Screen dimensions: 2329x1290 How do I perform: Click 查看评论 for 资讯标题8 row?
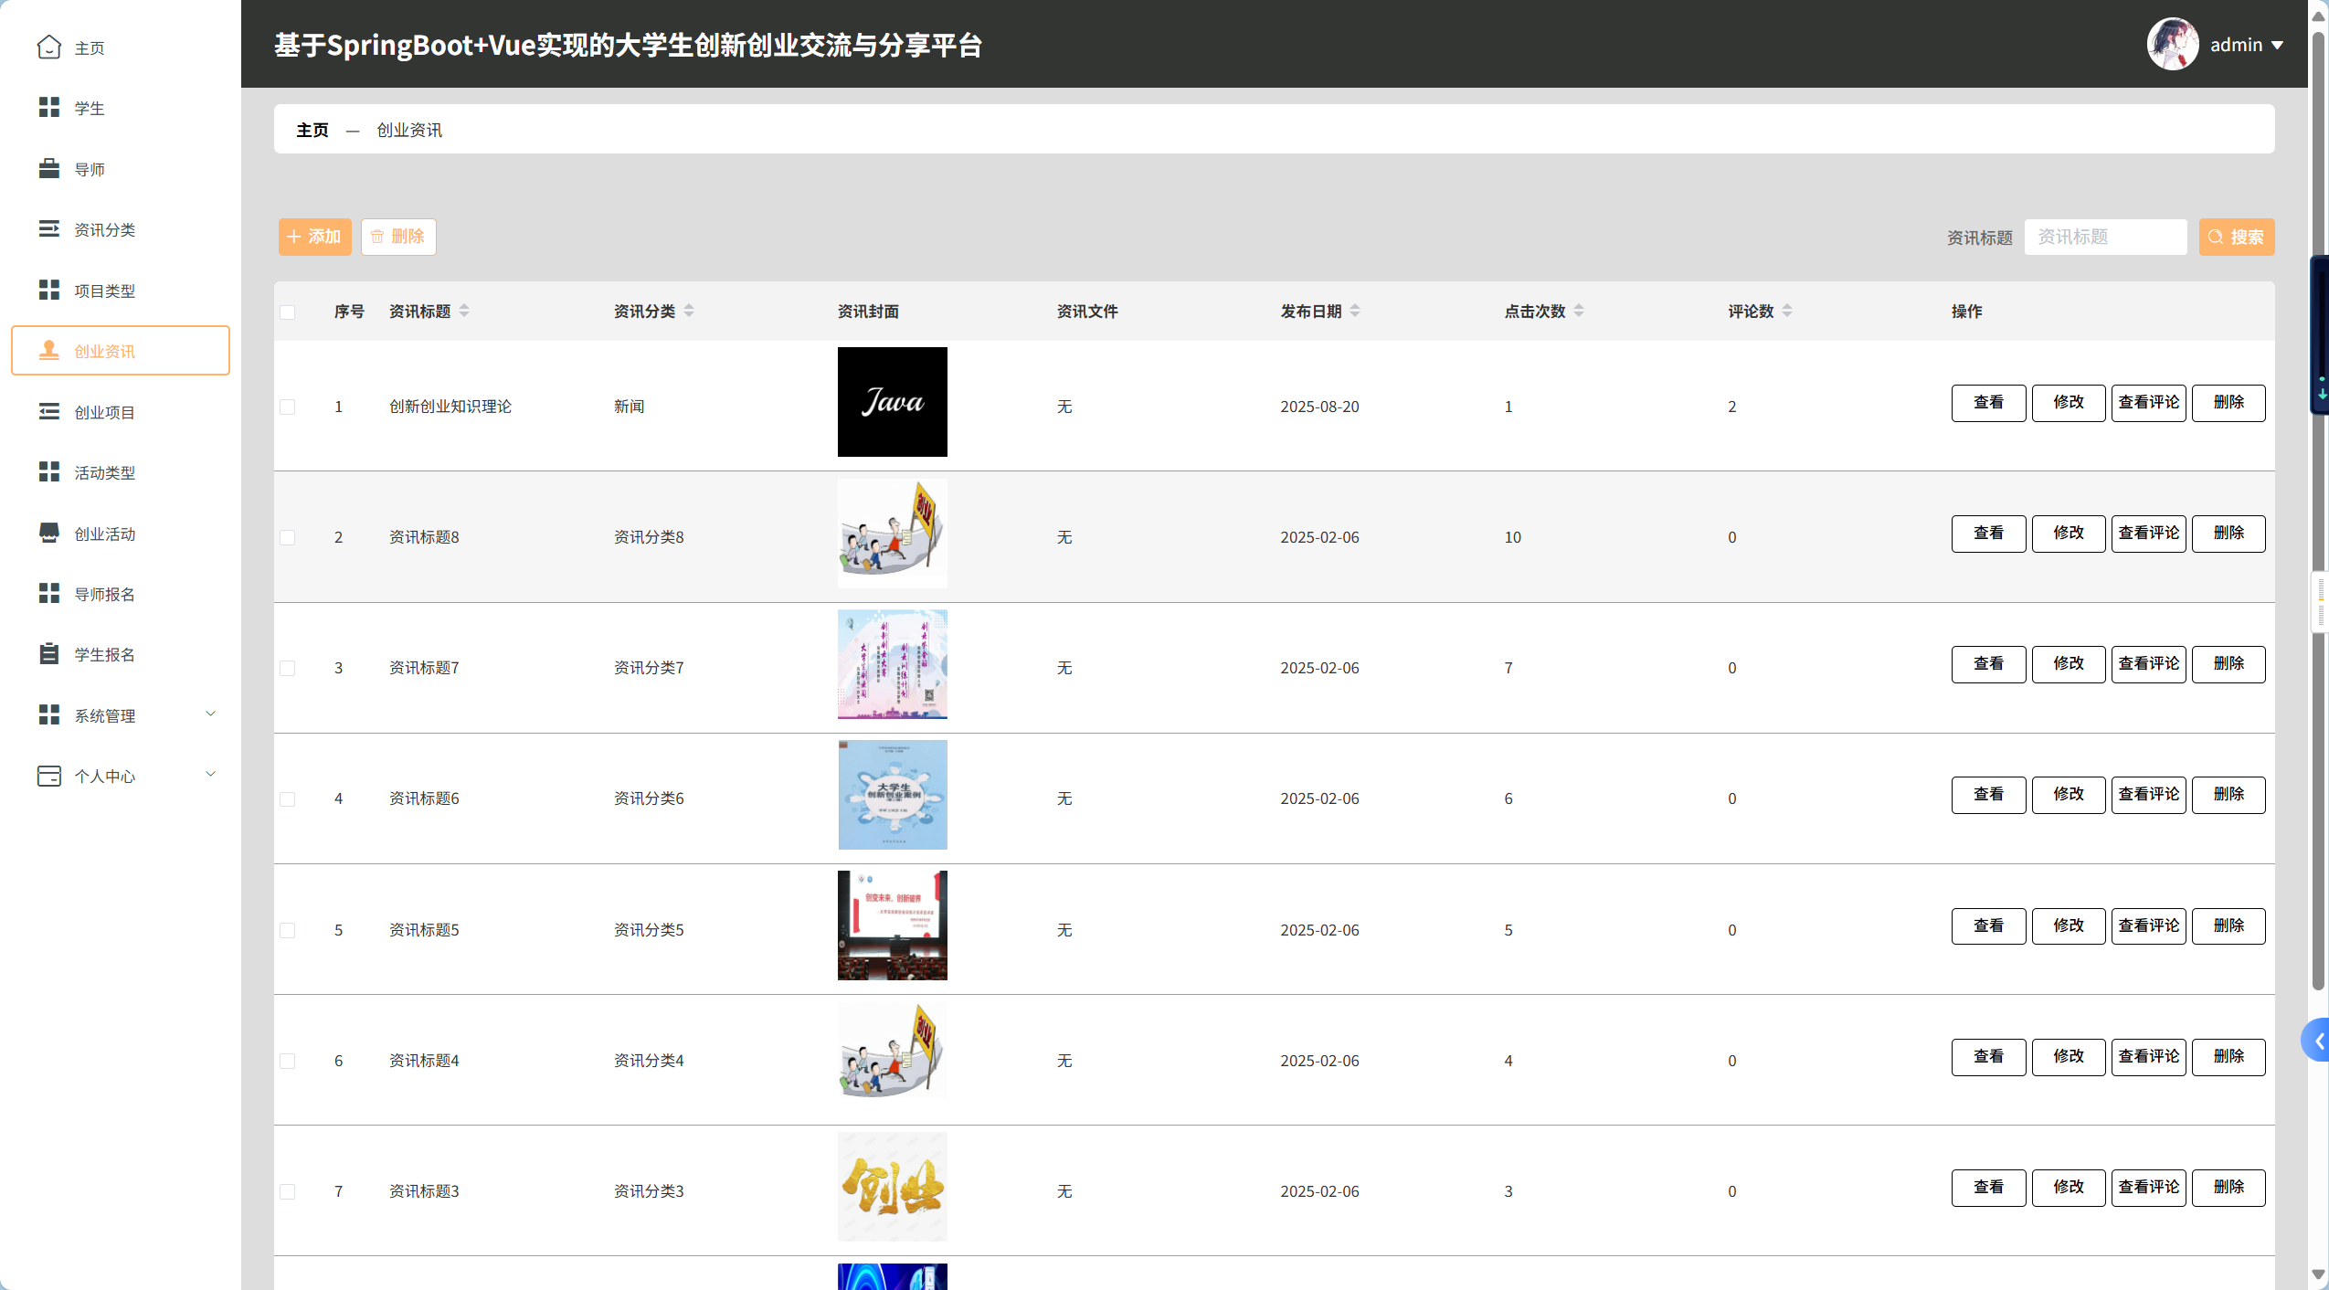(2148, 533)
